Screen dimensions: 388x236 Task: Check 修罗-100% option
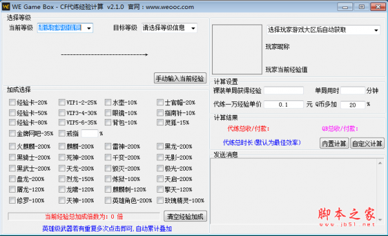point(12,200)
